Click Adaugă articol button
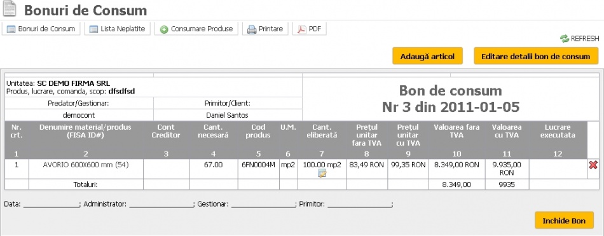The height and width of the screenshot is (236, 604). point(427,57)
